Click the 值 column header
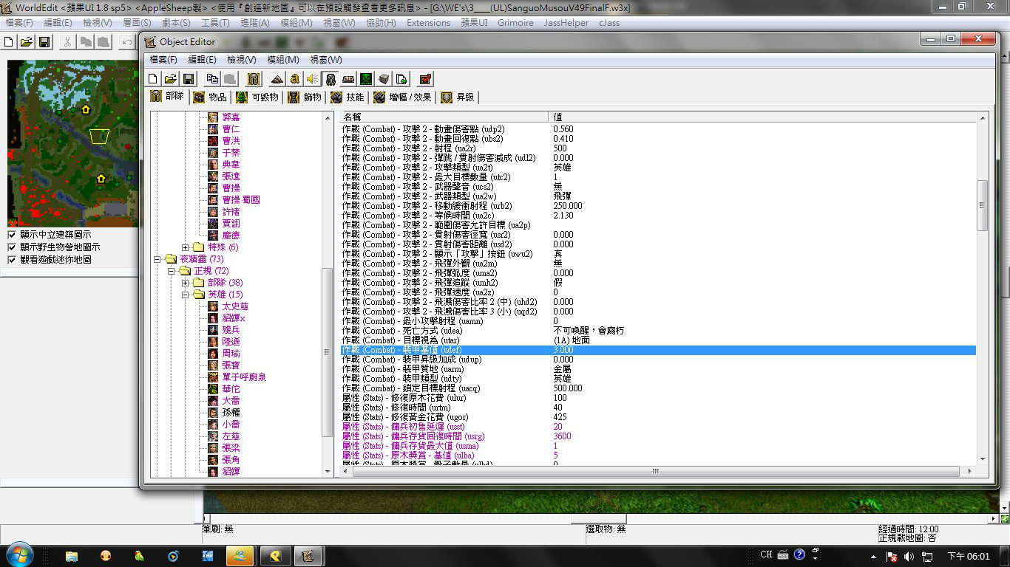Screen dimensions: 1010x567 (762, 117)
